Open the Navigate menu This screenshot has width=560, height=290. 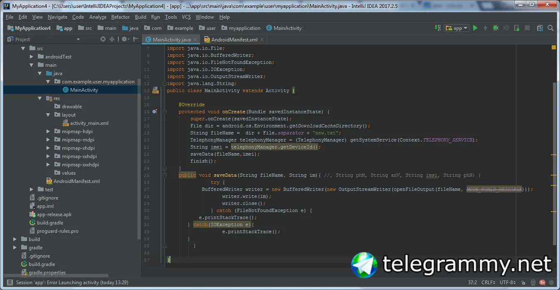point(57,17)
